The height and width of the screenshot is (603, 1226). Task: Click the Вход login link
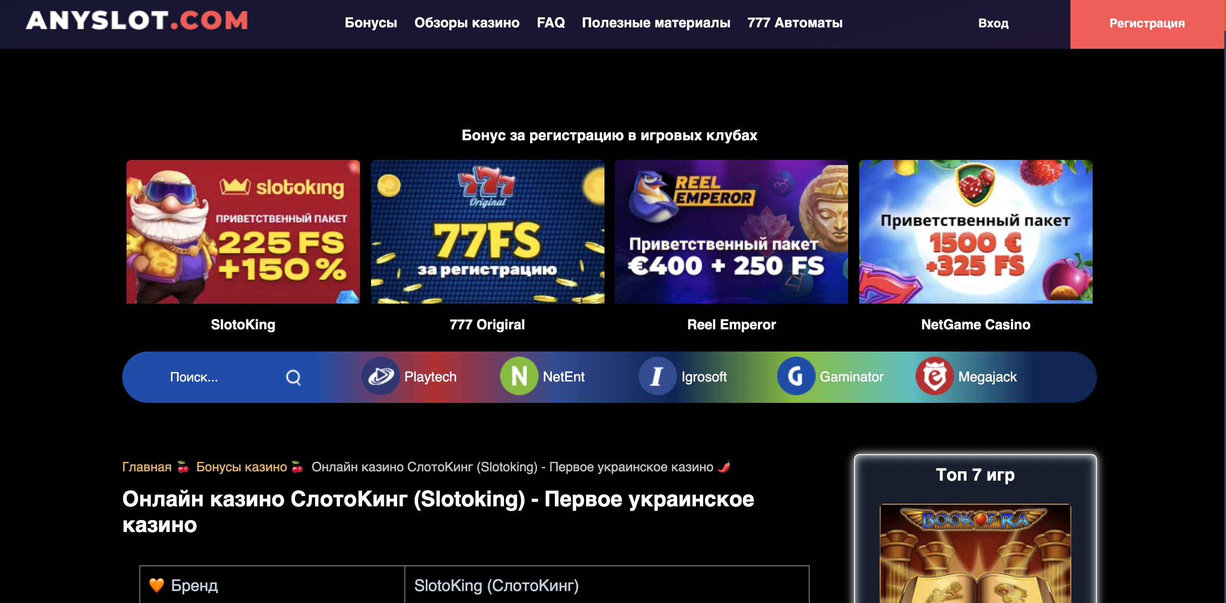click(x=993, y=23)
